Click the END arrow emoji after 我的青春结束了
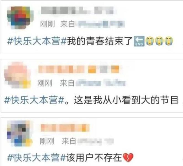Image resolution: width=183 pixels, height=166 pixels. click(139, 41)
